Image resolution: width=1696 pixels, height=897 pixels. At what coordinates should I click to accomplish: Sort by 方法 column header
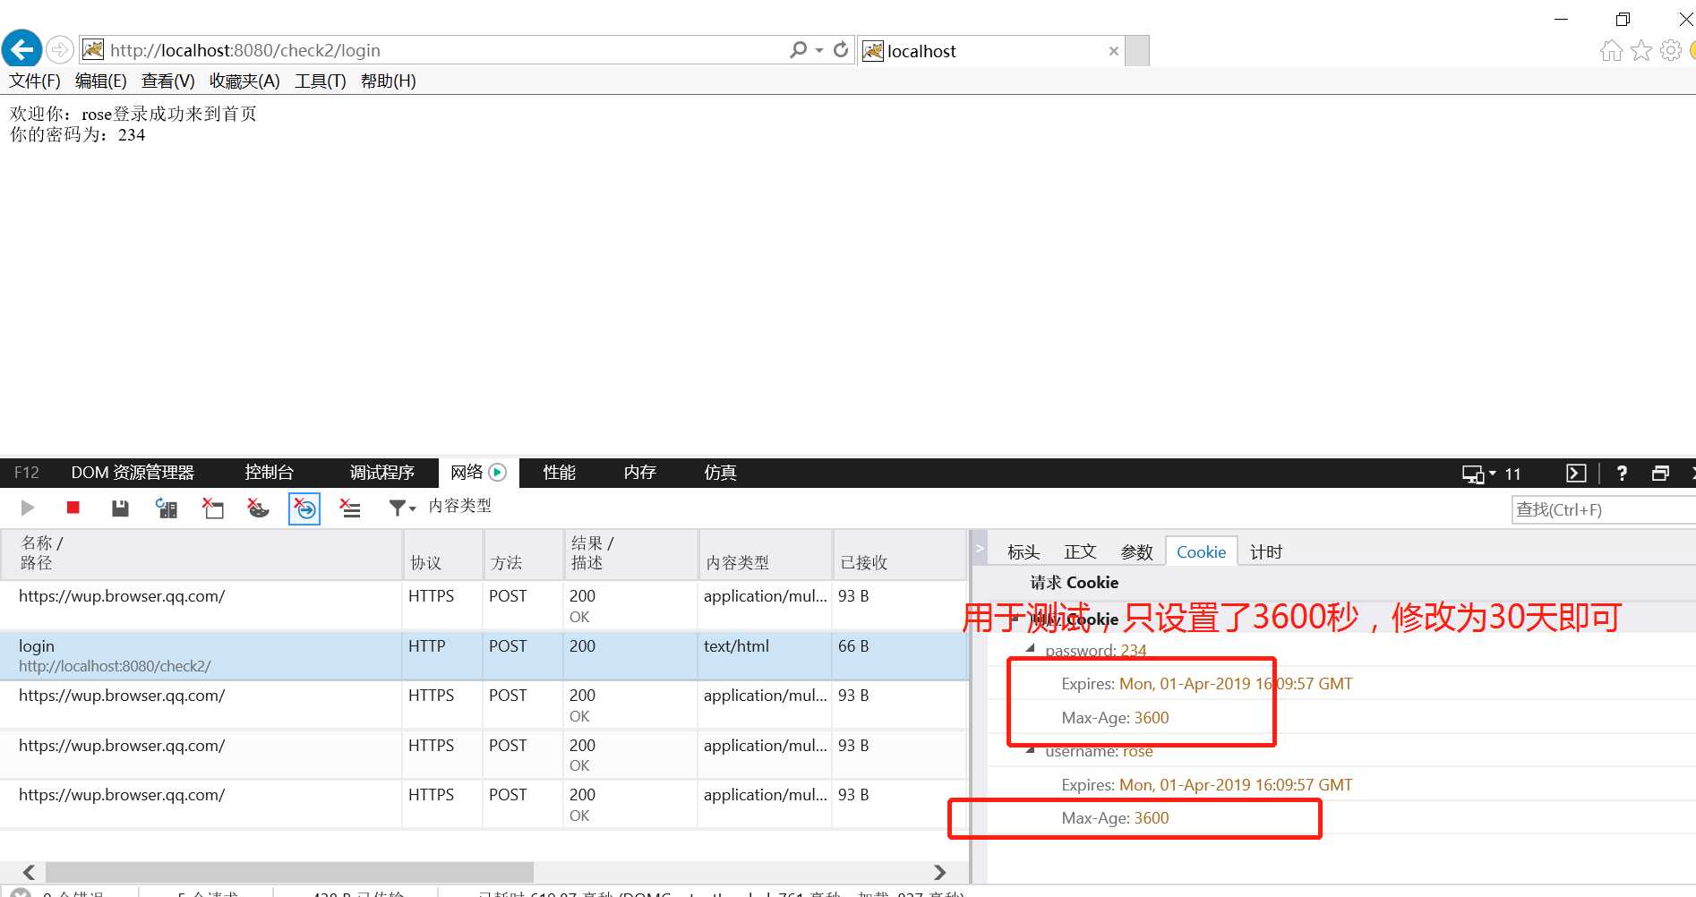click(x=524, y=553)
